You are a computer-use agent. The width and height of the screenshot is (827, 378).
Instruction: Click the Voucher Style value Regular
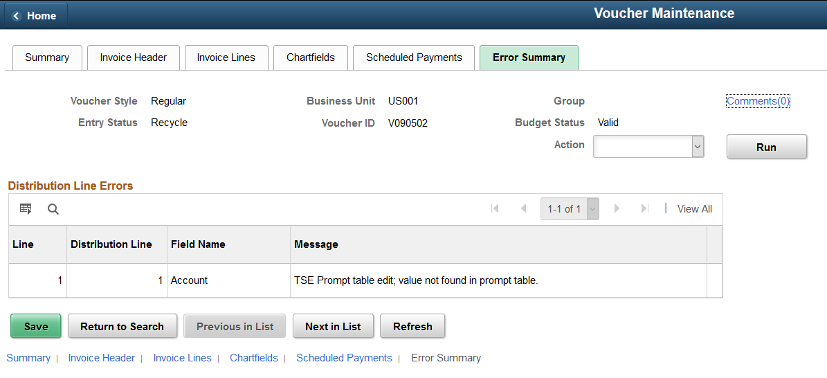(x=168, y=101)
